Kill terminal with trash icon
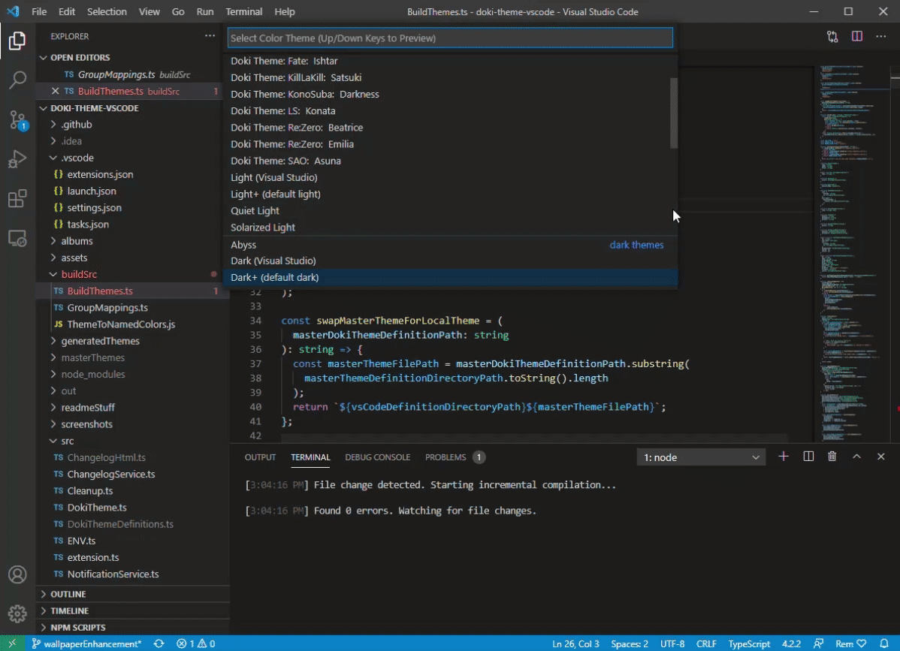Viewport: 900px width, 651px height. (832, 457)
